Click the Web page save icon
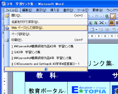 click(7, 28)
